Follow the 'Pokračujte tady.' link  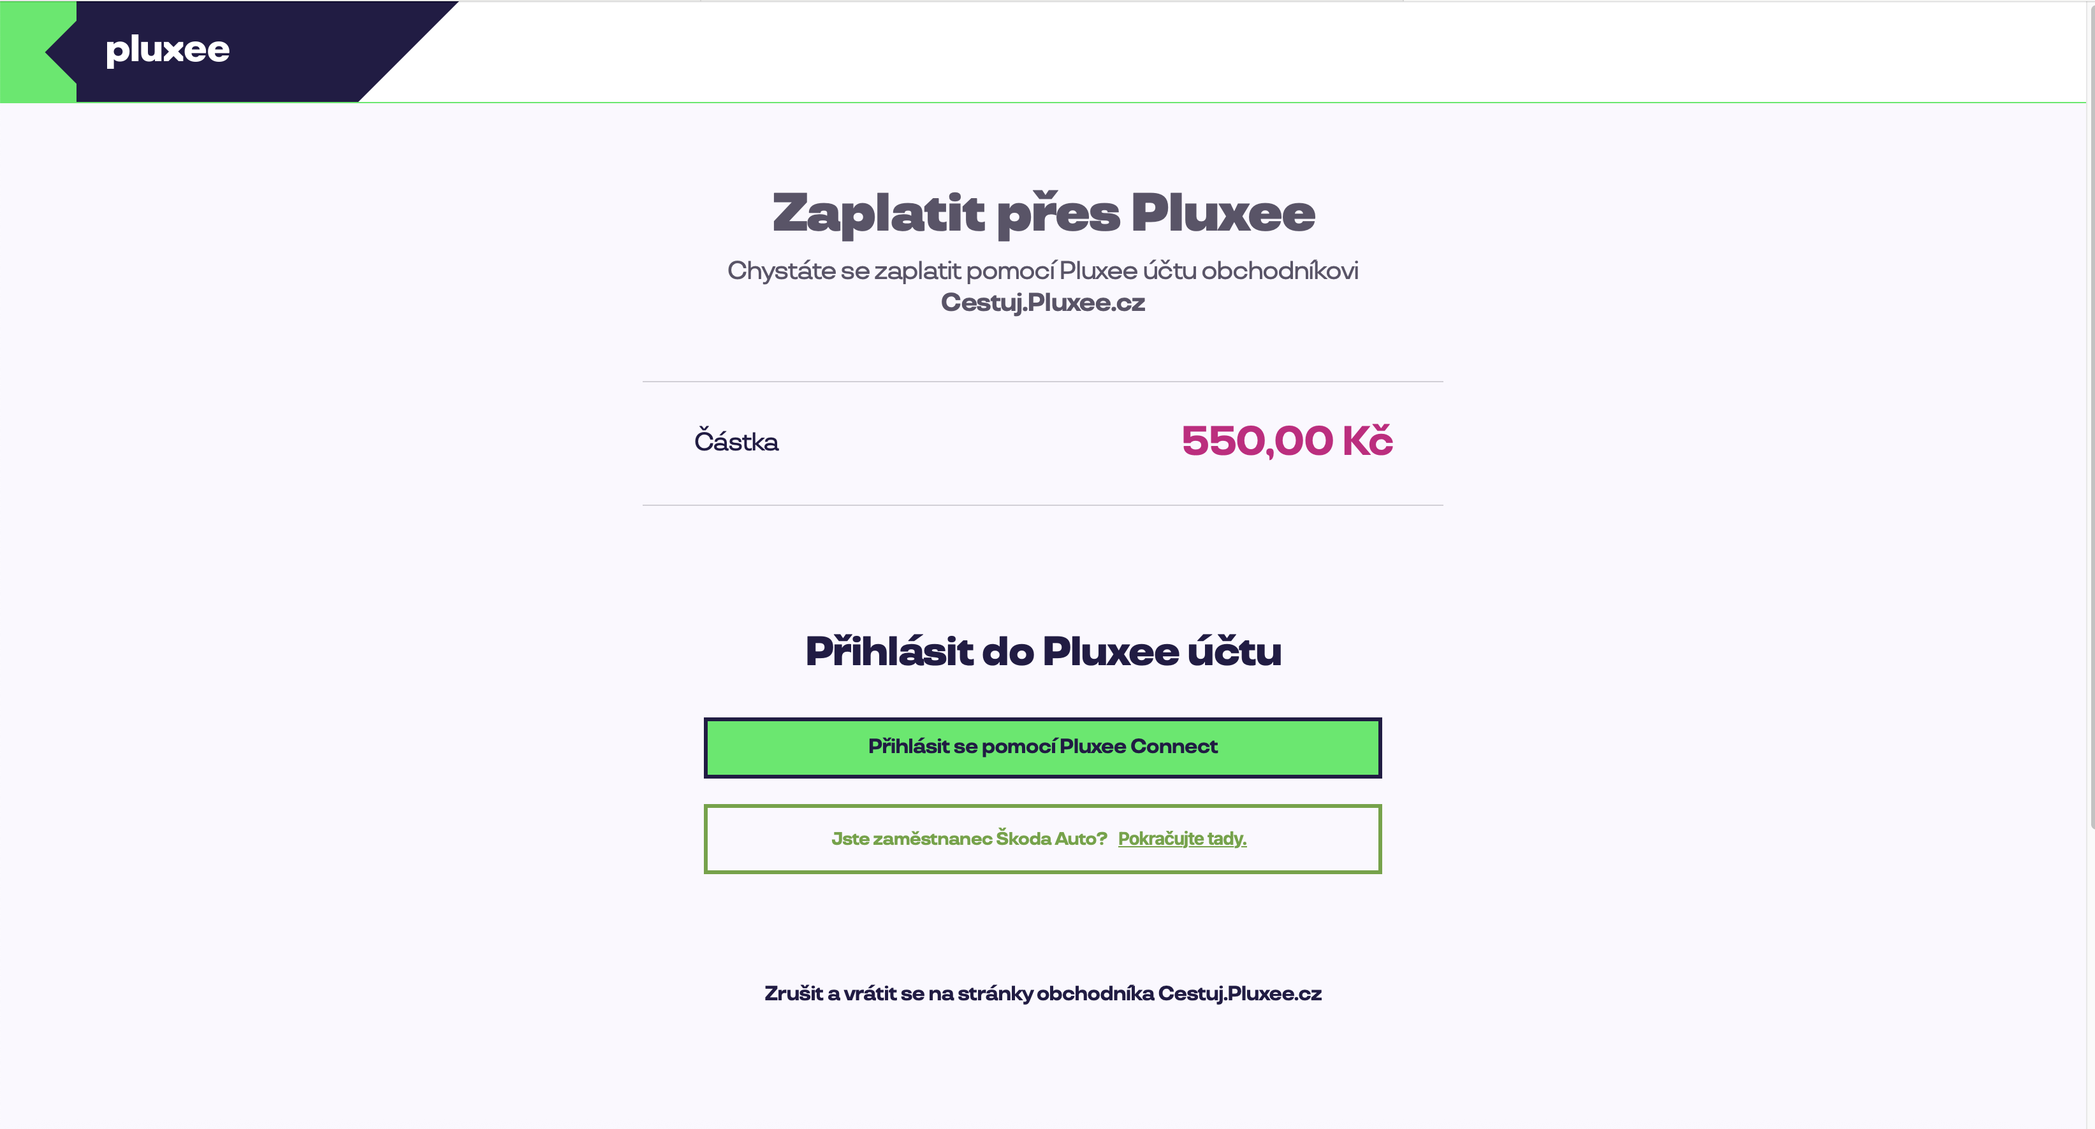1181,839
